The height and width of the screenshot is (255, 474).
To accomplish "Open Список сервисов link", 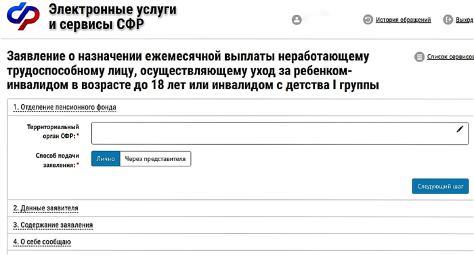I will (x=450, y=57).
